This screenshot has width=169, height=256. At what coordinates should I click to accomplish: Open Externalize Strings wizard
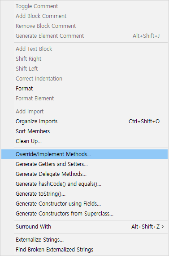(x=84, y=240)
